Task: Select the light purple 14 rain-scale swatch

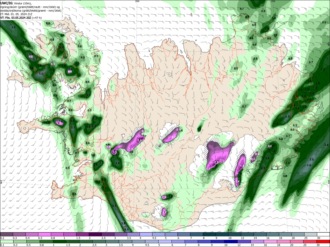Action: pos(257,242)
